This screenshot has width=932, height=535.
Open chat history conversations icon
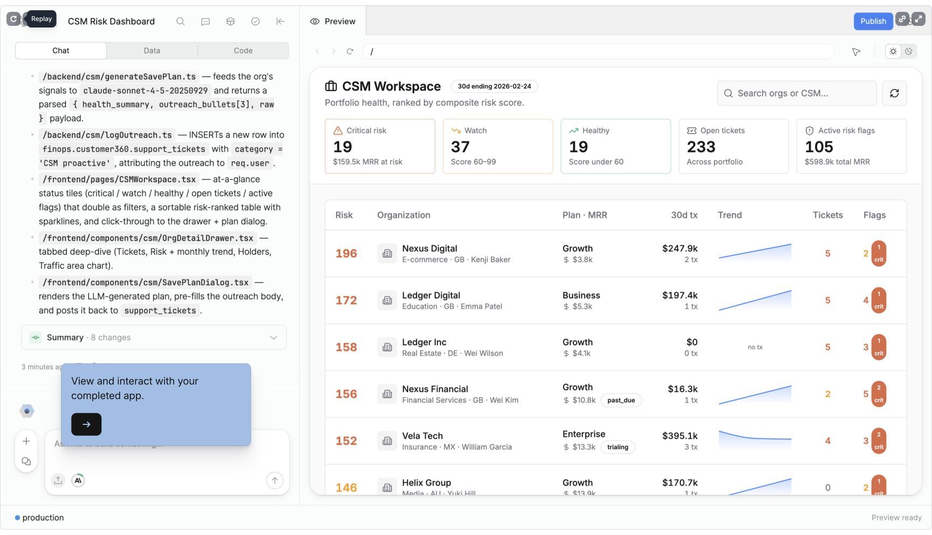pos(26,462)
